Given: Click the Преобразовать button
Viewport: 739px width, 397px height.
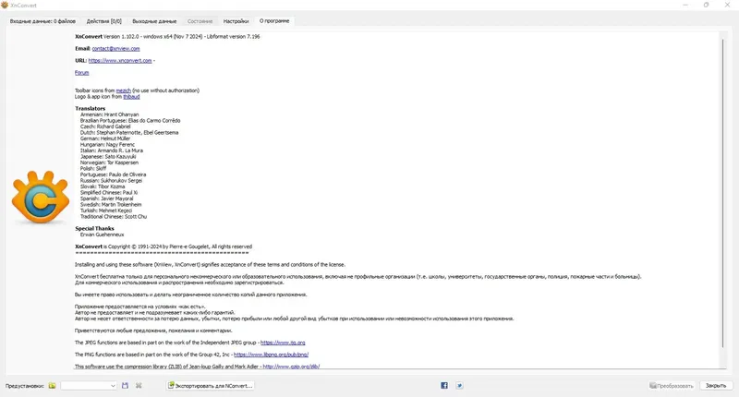Looking at the screenshot, I should 672,386.
